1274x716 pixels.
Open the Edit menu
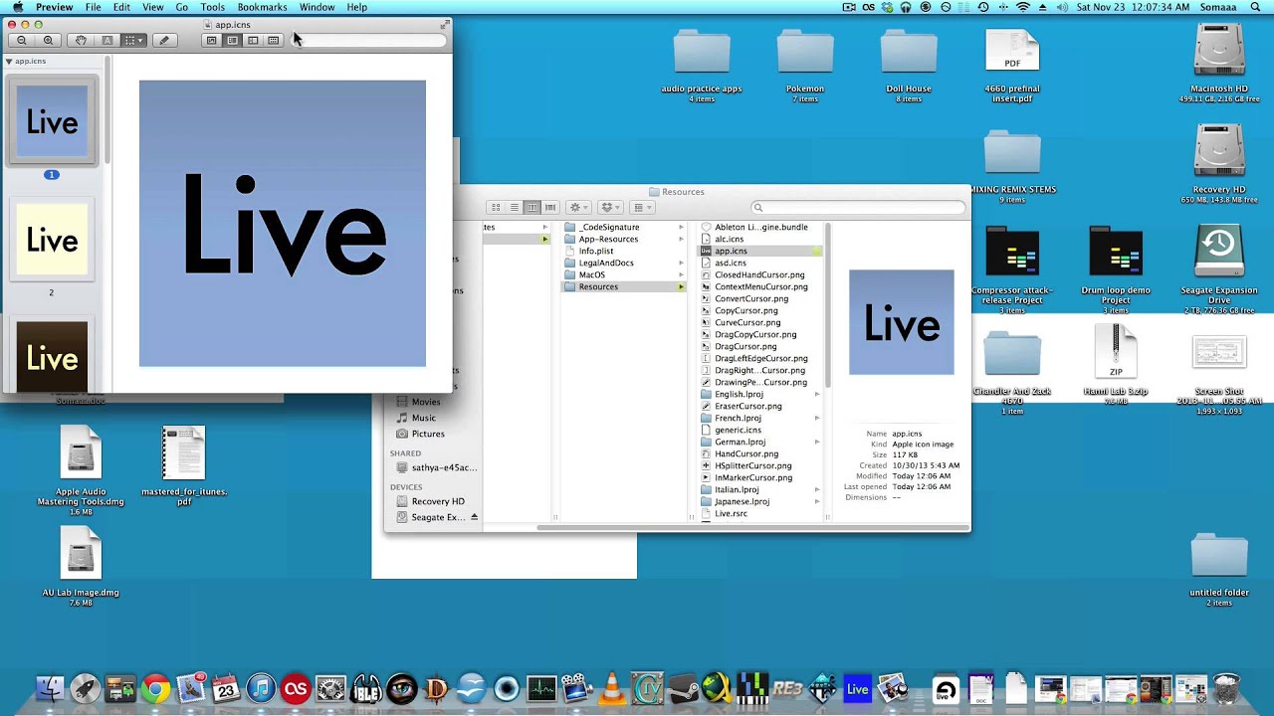coord(121,7)
